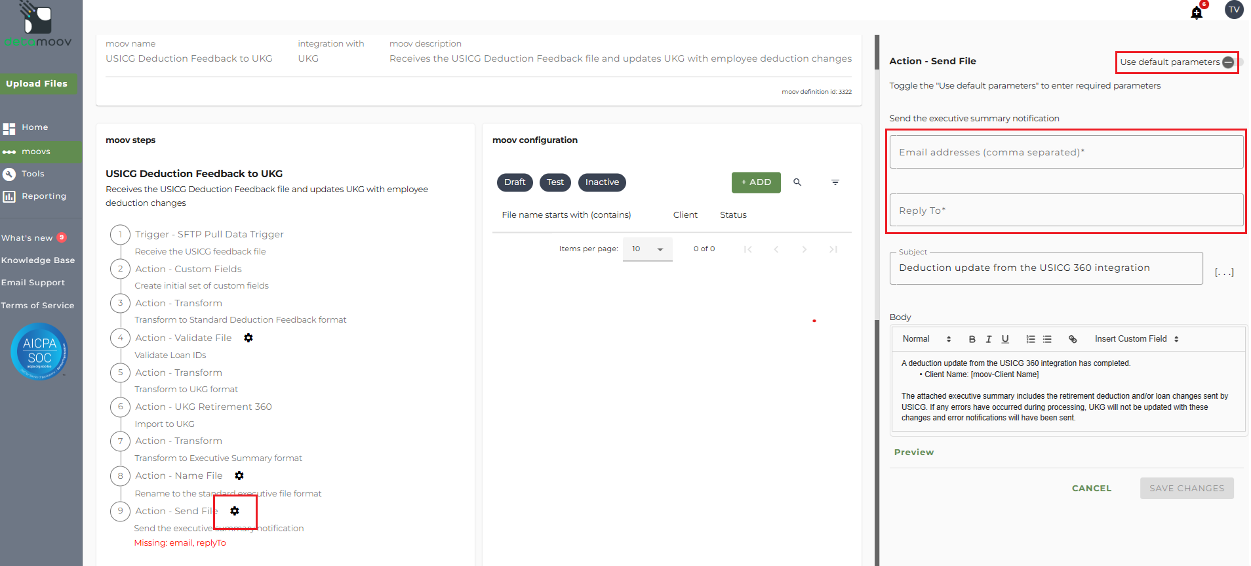Insert link in Body editor
Screen dimensions: 1251x566
[x=1073, y=339]
